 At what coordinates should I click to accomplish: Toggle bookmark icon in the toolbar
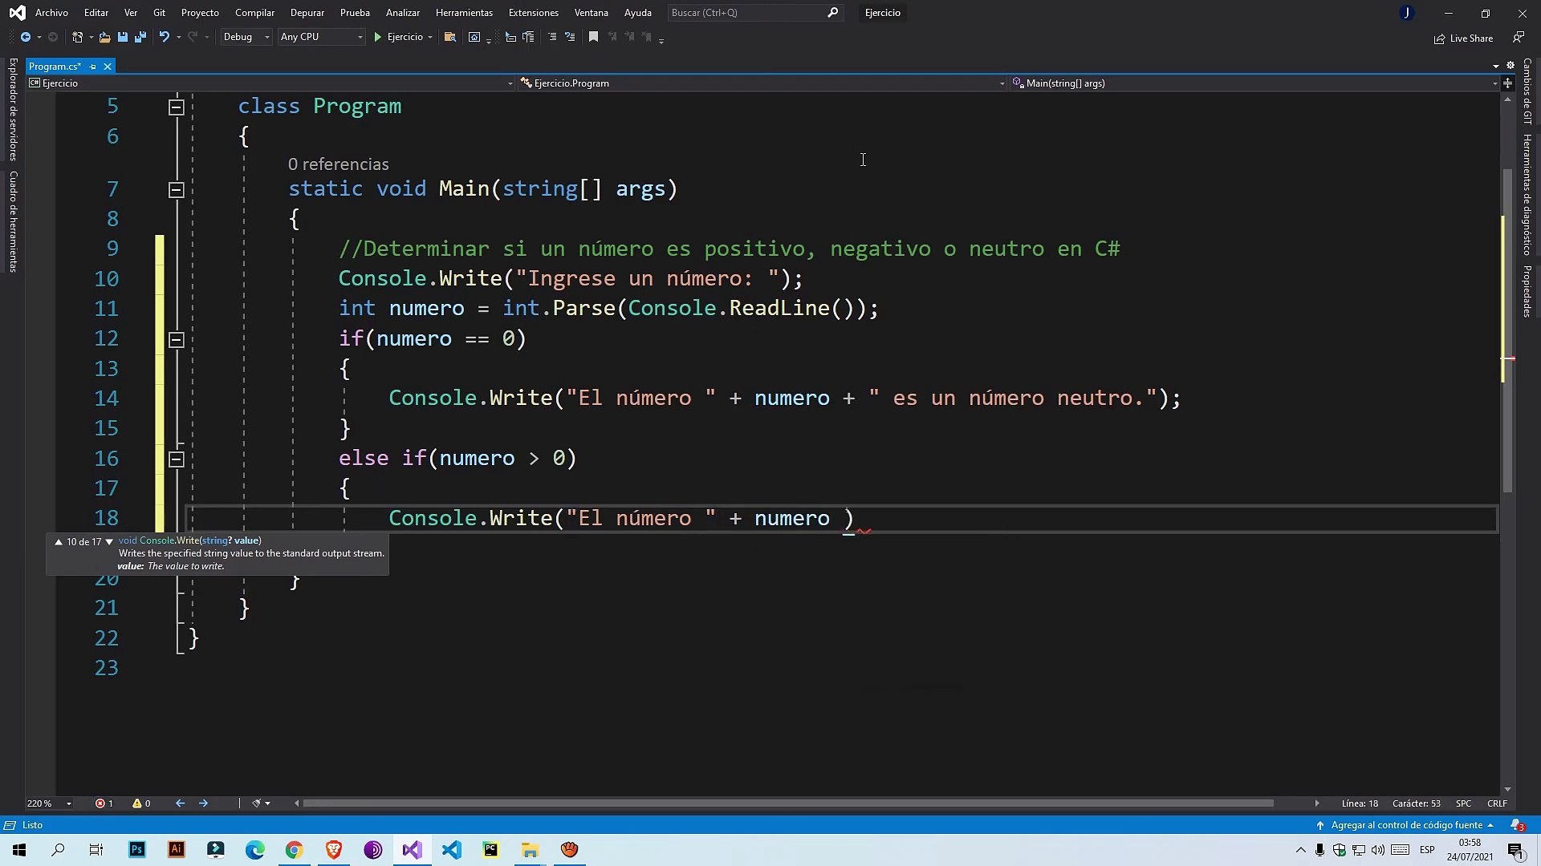tap(593, 37)
